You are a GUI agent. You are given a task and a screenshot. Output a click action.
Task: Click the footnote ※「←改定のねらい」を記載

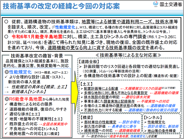(119, 136)
